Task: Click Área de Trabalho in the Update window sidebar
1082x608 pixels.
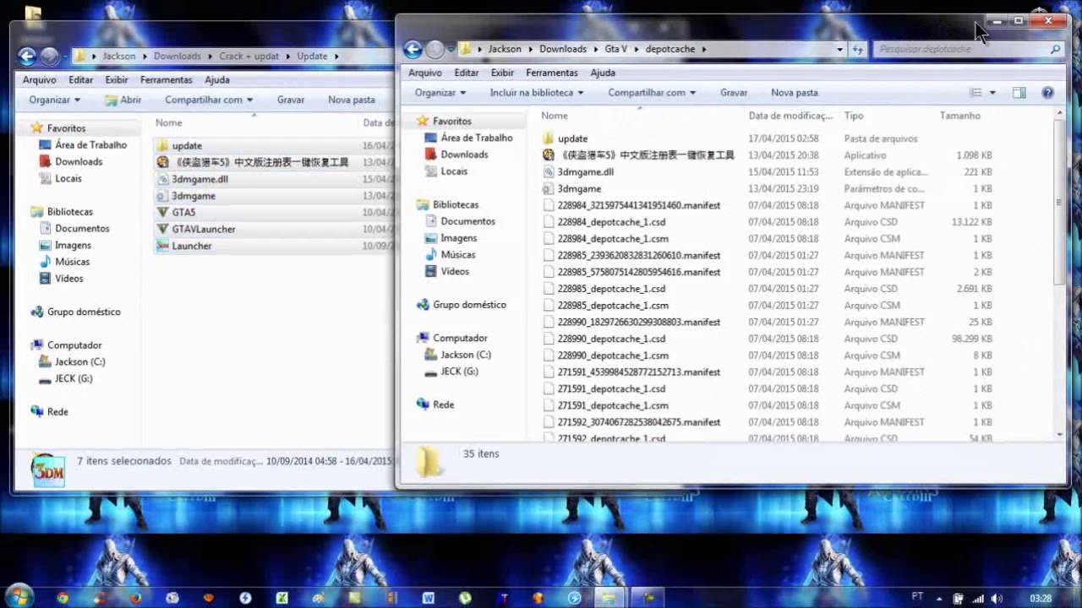Action: point(90,145)
